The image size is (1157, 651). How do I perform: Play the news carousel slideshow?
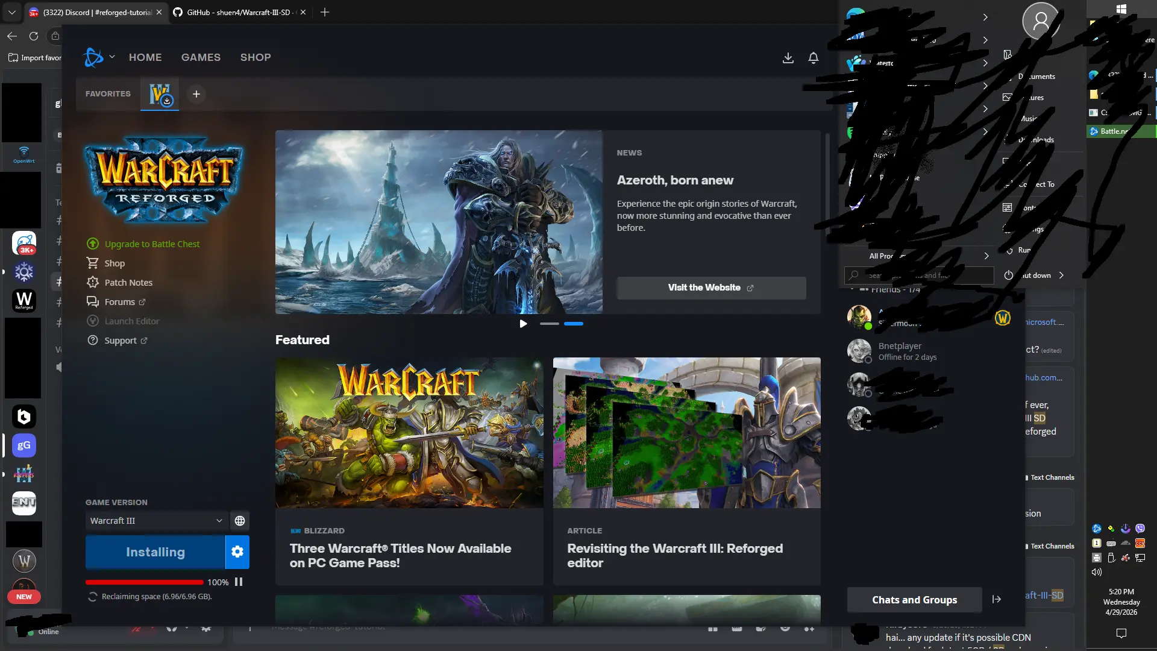[523, 324]
